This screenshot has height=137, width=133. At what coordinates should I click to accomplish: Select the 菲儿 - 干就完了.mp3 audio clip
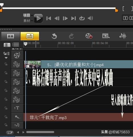[x=78, y=117]
